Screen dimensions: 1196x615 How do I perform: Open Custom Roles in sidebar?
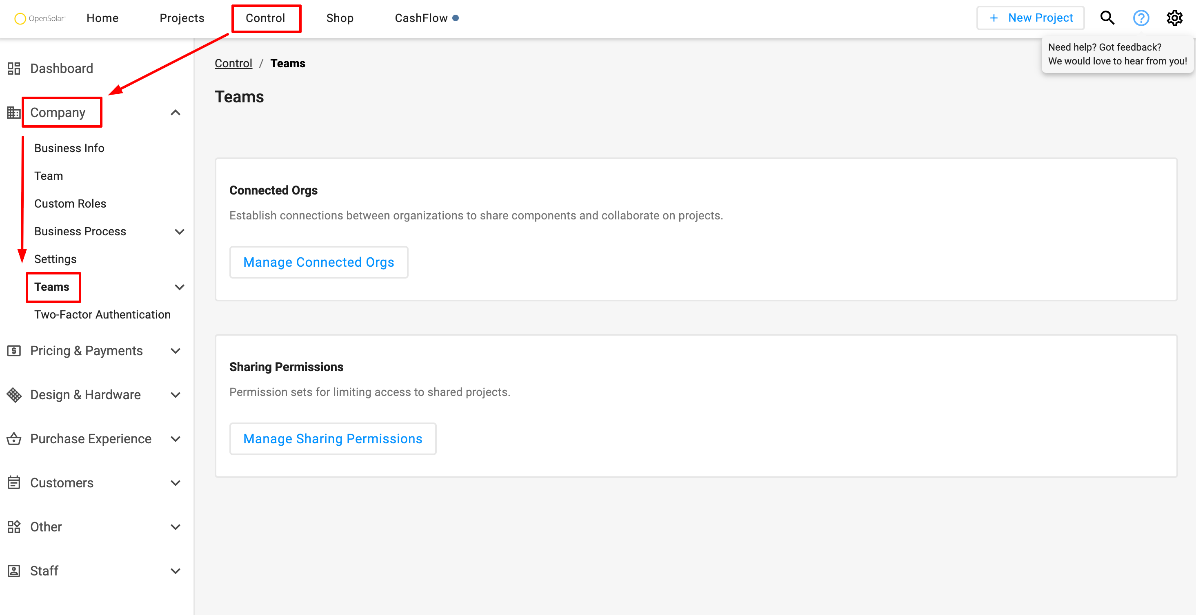(70, 204)
